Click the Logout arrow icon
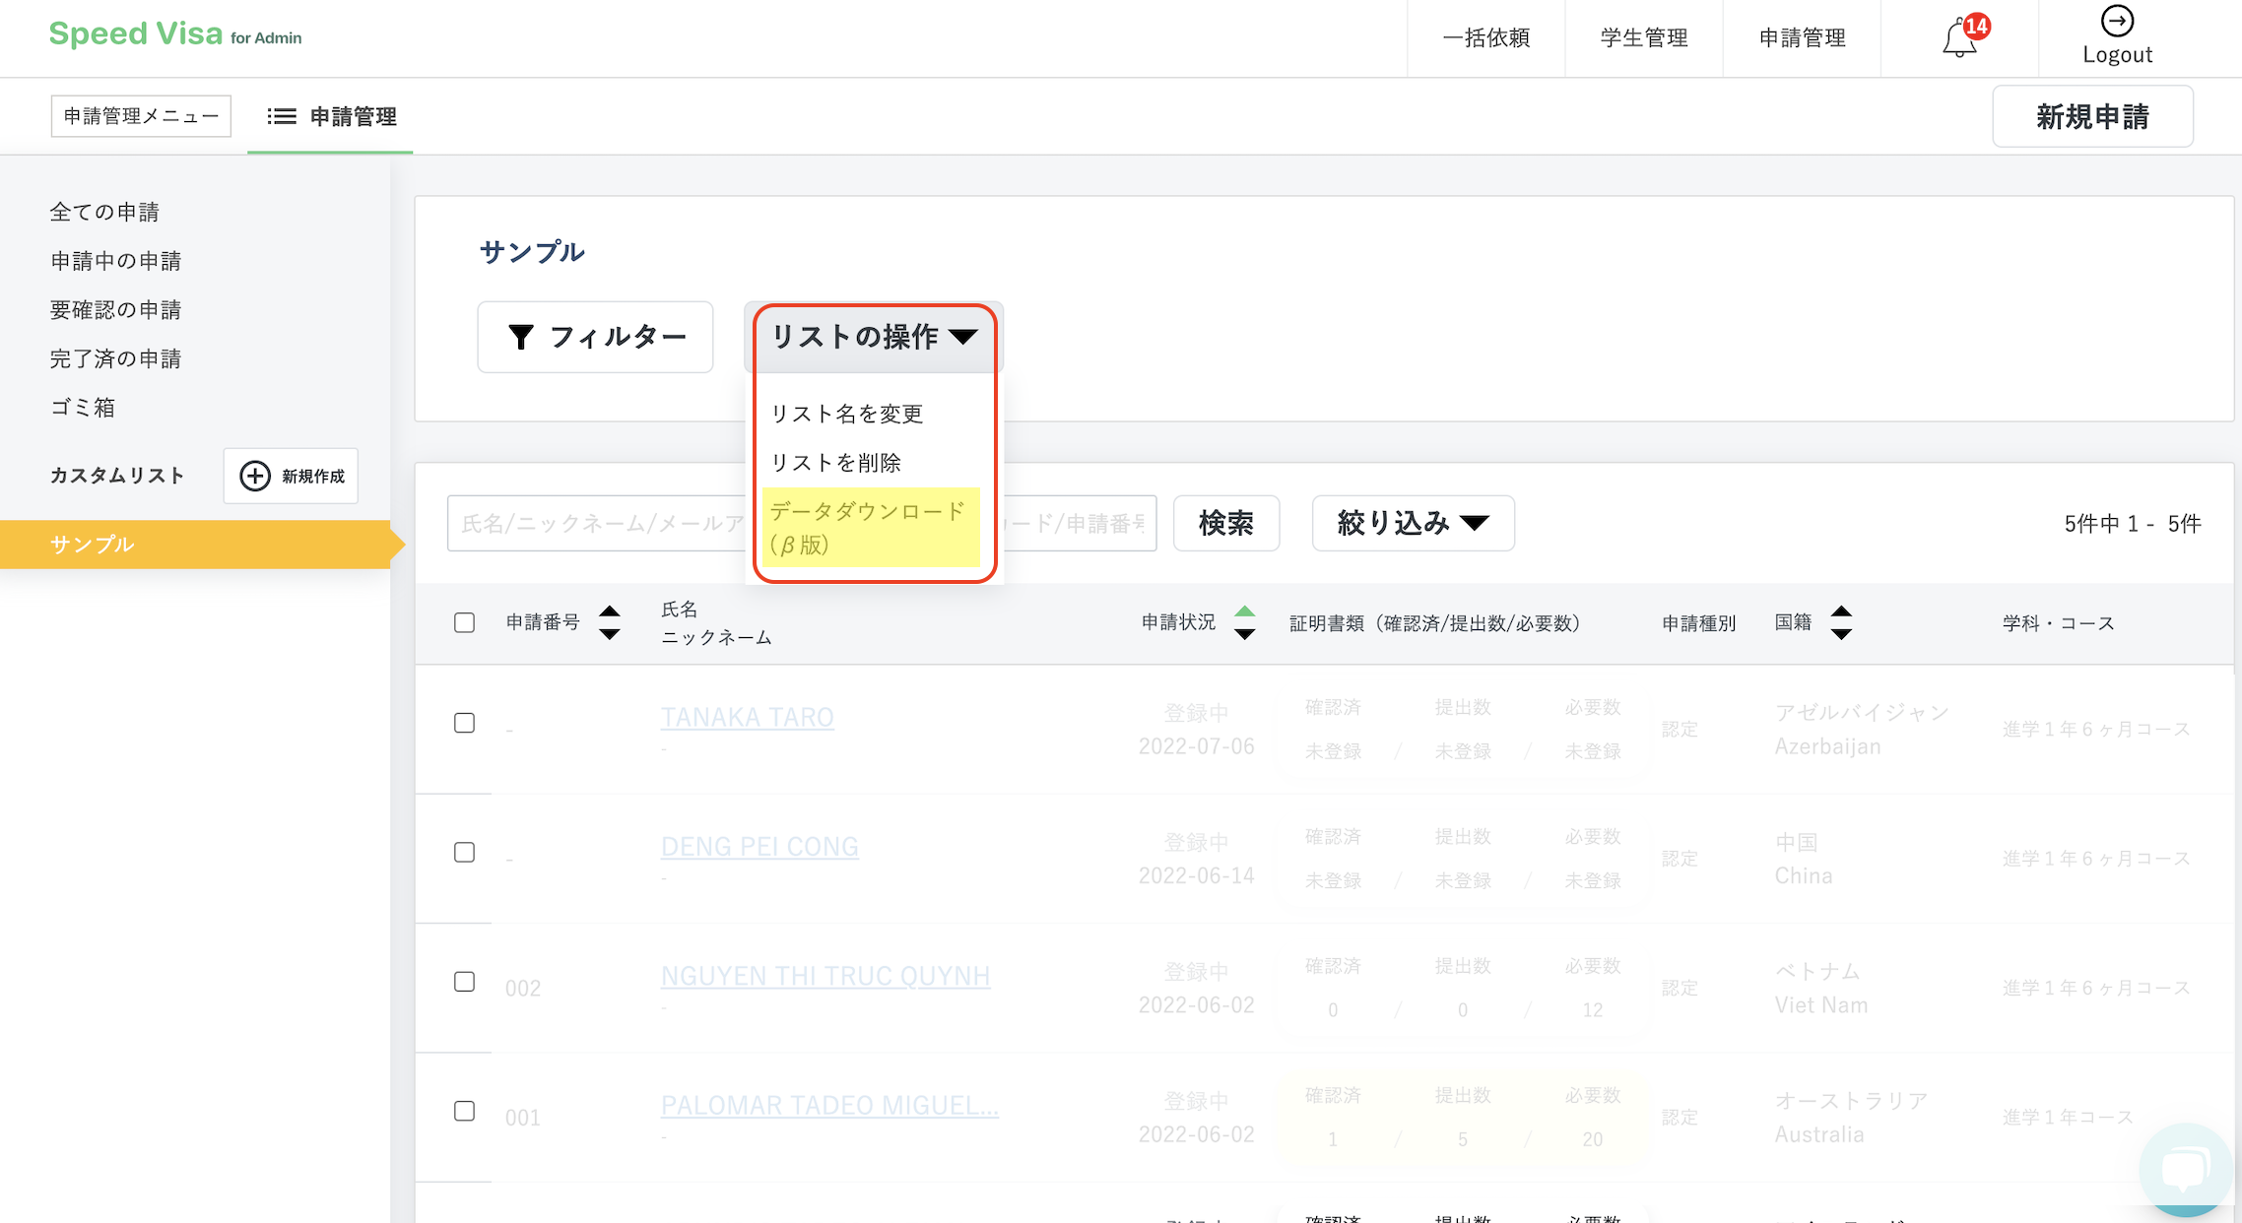The height and width of the screenshot is (1223, 2242). coord(2117,22)
